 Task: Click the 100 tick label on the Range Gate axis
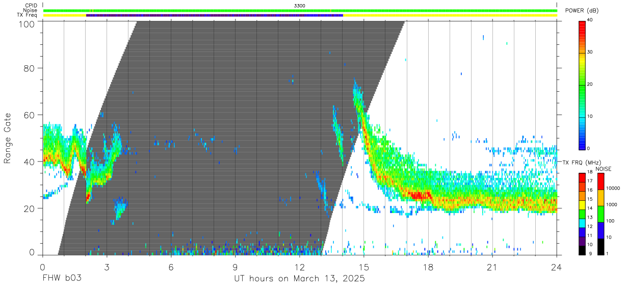tap(27, 23)
